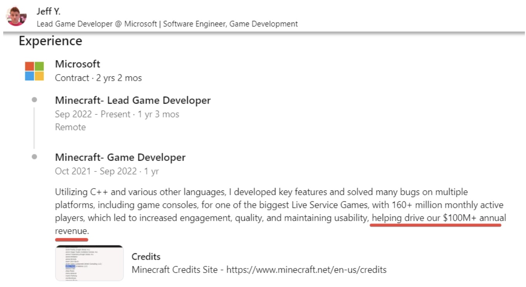Screen dimensions: 526x287
Task: Click the Minecraft- Lead Game Developer title
Action: tap(133, 100)
